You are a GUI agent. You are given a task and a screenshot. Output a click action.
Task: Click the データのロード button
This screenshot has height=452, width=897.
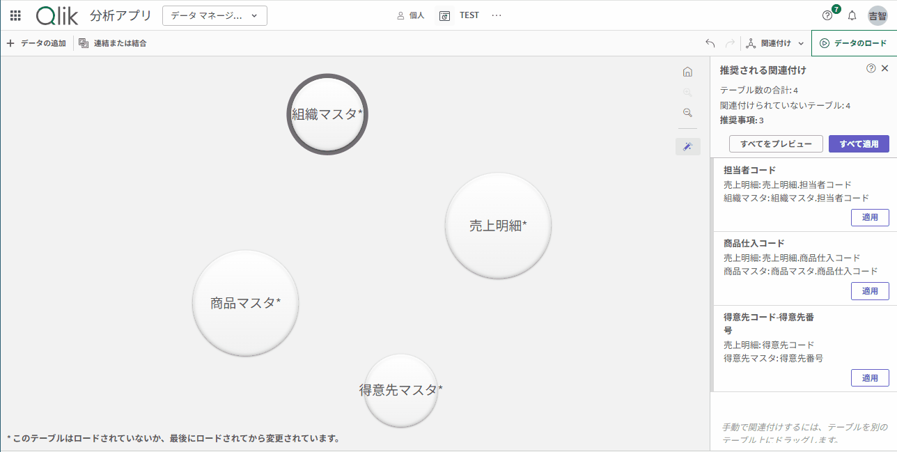click(854, 43)
